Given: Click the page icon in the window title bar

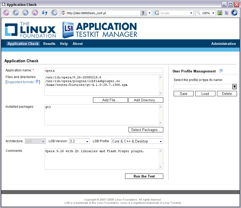Looking at the screenshot, I should (x=4, y=5).
